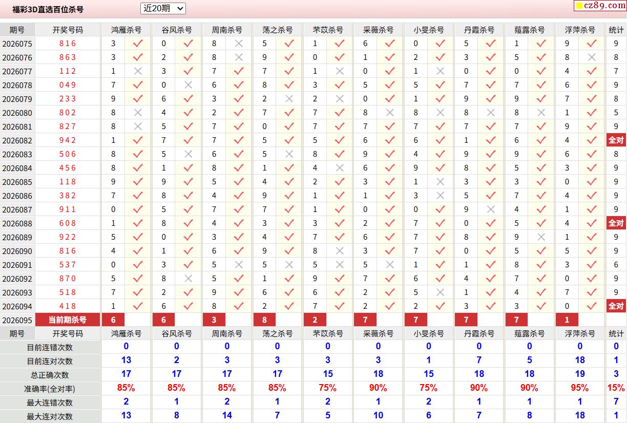Click the check mark for 采薇杀号 in row 2026094
Screen dimensions: 627x423
click(x=390, y=306)
